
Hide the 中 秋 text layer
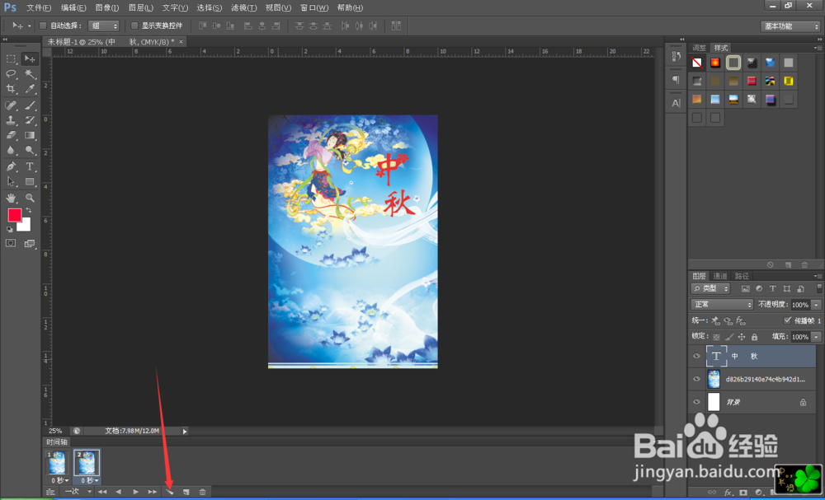coord(696,356)
